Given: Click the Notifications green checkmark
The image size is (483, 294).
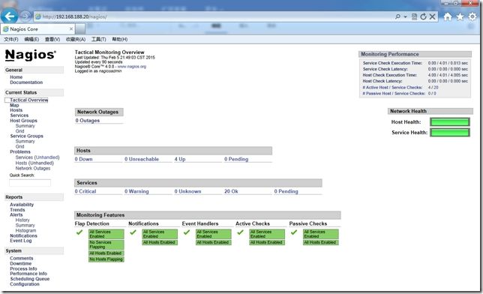Looking at the screenshot, I should coord(133,232).
